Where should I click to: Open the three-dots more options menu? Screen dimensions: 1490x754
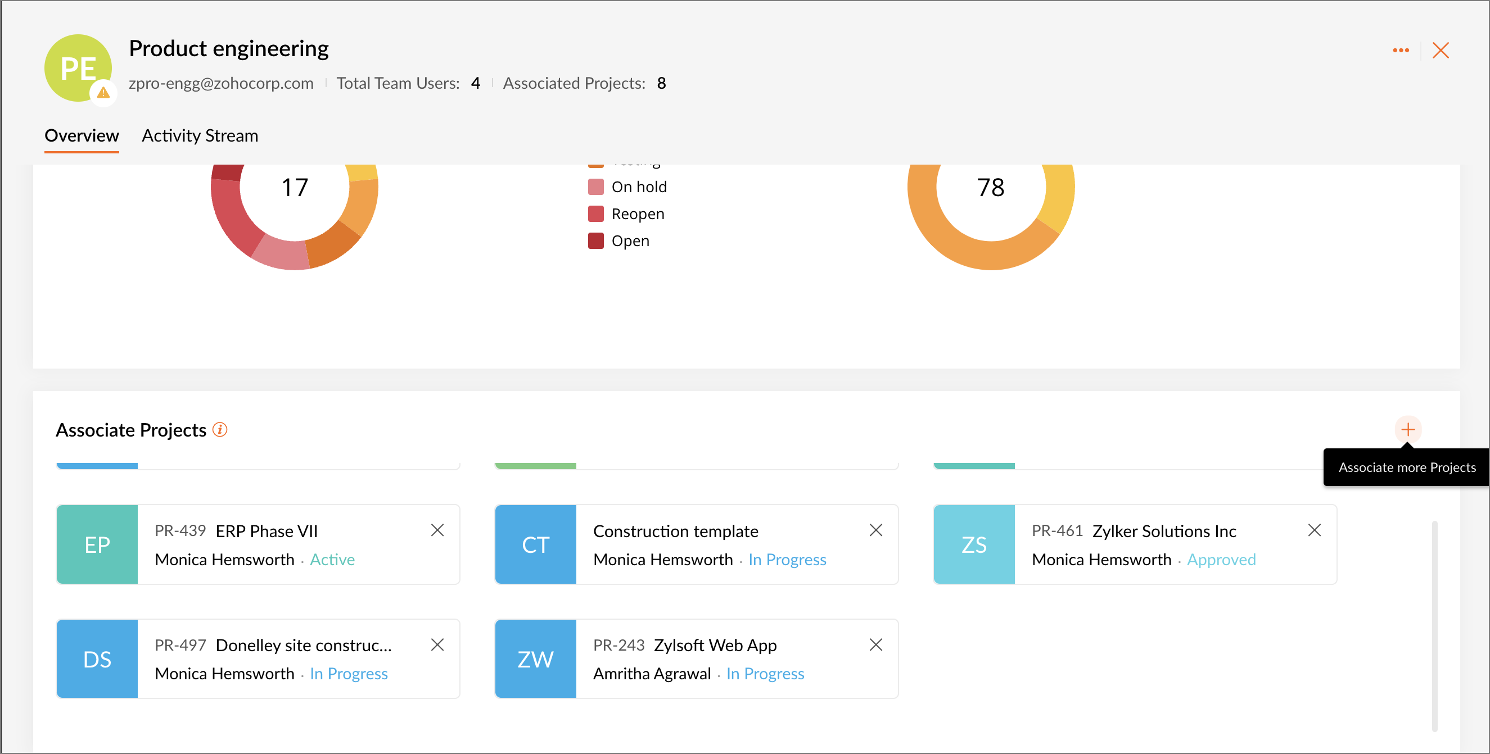click(1401, 51)
